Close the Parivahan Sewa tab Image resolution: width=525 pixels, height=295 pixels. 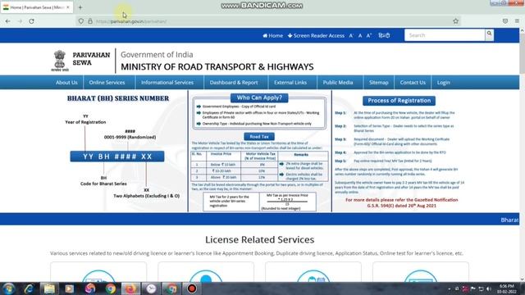[x=68, y=7]
